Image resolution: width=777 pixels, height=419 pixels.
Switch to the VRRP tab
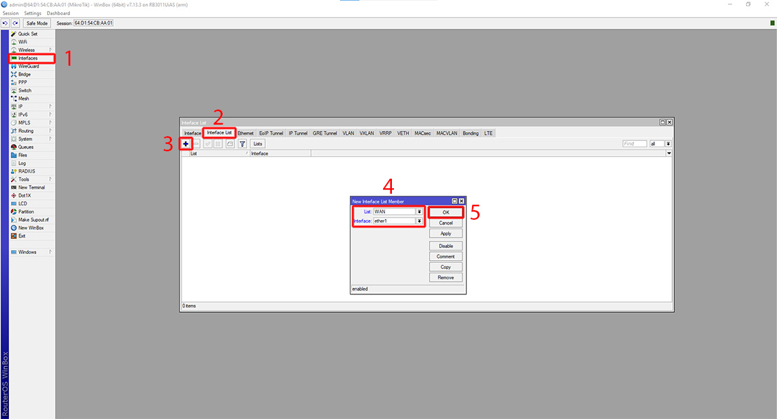(386, 134)
